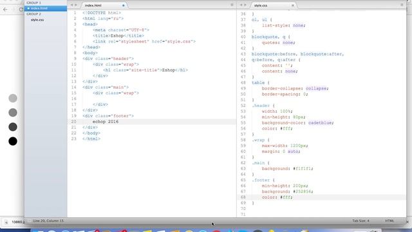
Task: Click the opening body tag on line 8
Action: pyautogui.click(x=90, y=53)
